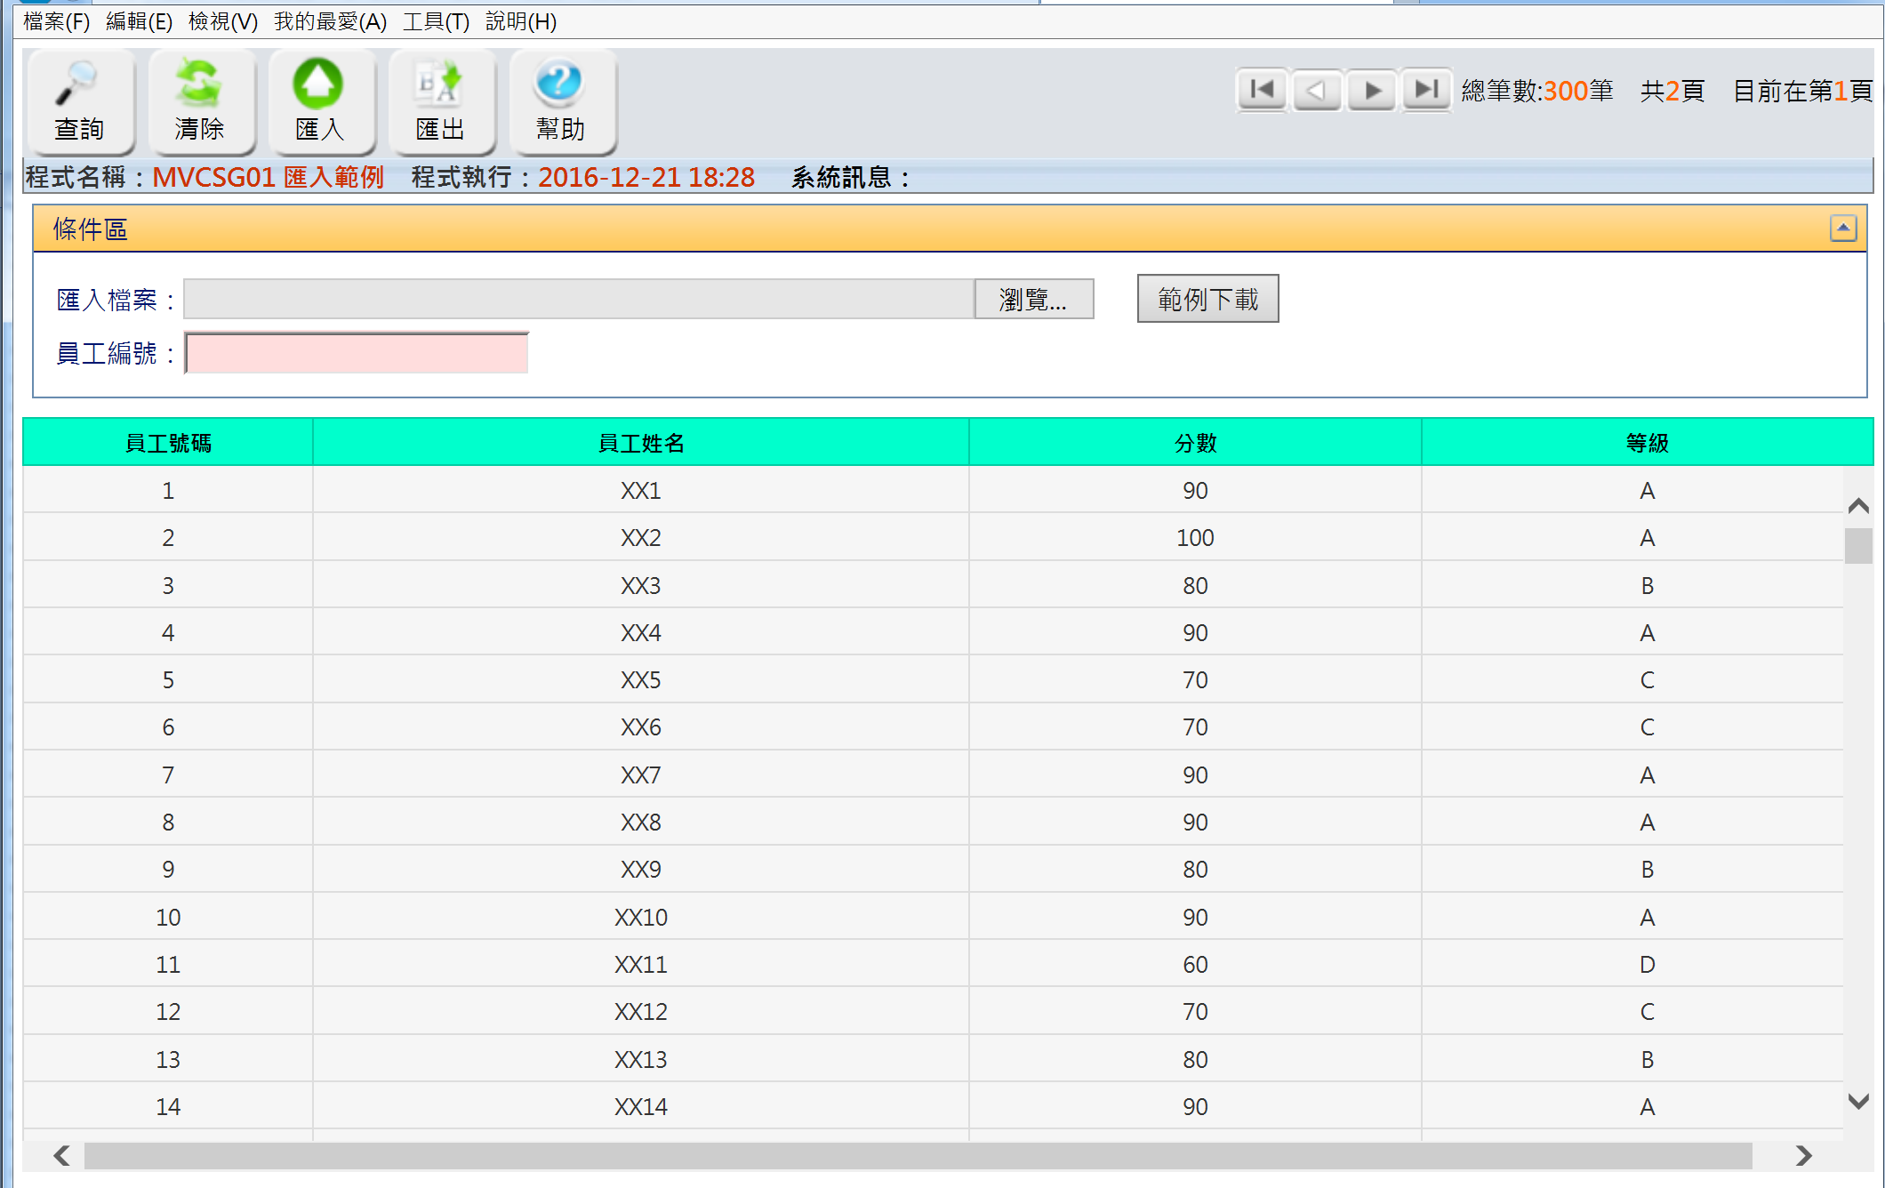Select the XX1 name cell
This screenshot has width=1885, height=1188.
point(641,490)
